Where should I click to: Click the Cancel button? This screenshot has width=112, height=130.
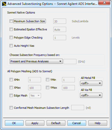pyautogui.click(x=77, y=123)
